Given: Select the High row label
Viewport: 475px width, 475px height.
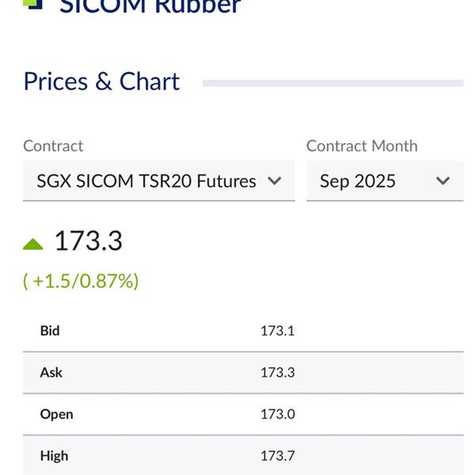Looking at the screenshot, I should coord(54,456).
